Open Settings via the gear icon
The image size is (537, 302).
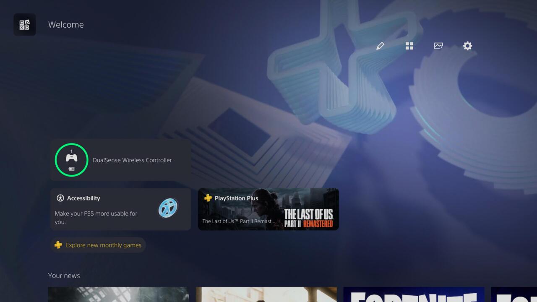[x=467, y=46]
